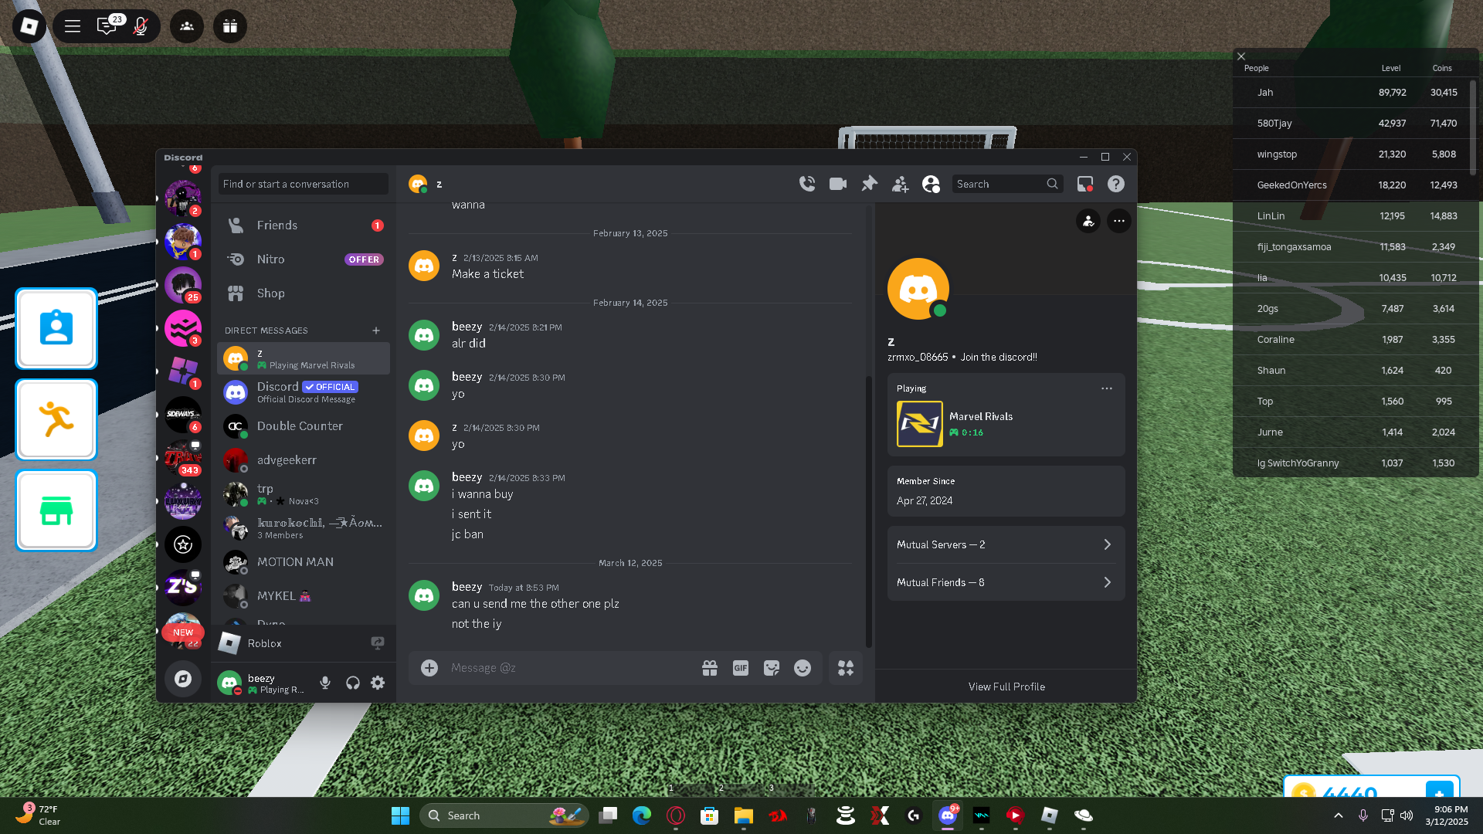1483x834 pixels.
Task: Toggle Discord microphone mute
Action: (x=325, y=683)
